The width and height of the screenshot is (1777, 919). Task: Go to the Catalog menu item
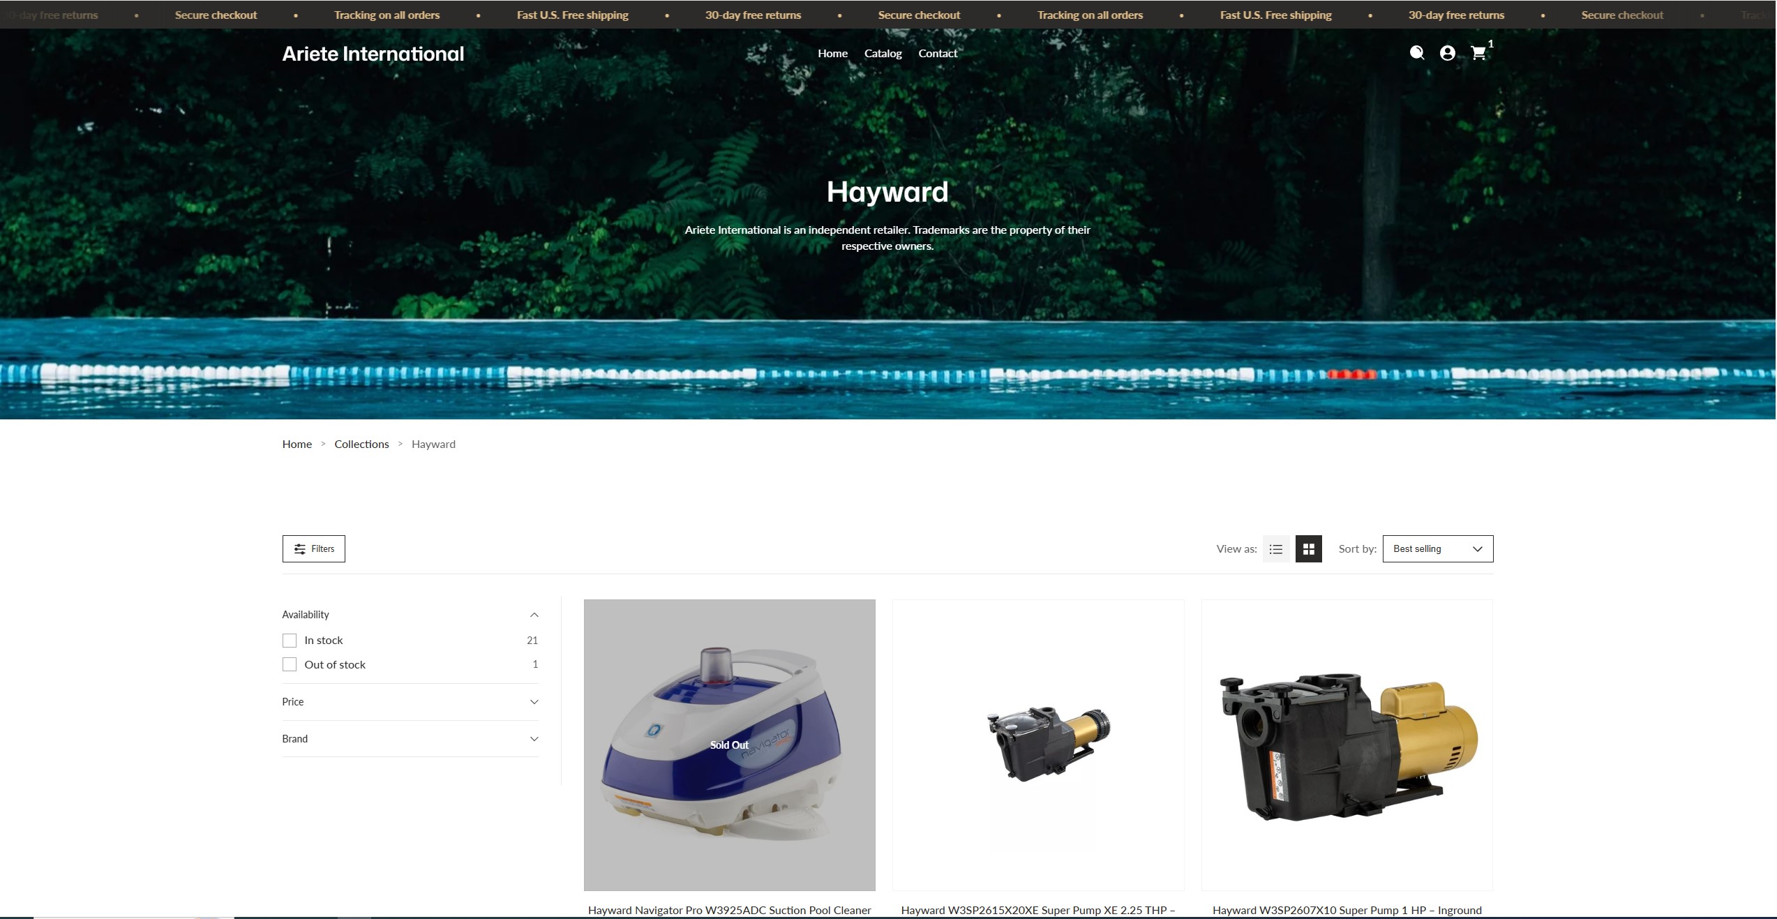point(882,53)
